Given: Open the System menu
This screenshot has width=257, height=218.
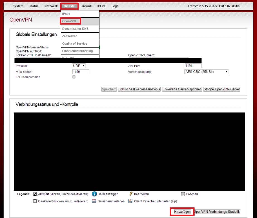Looking at the screenshot, I should click(x=18, y=6).
